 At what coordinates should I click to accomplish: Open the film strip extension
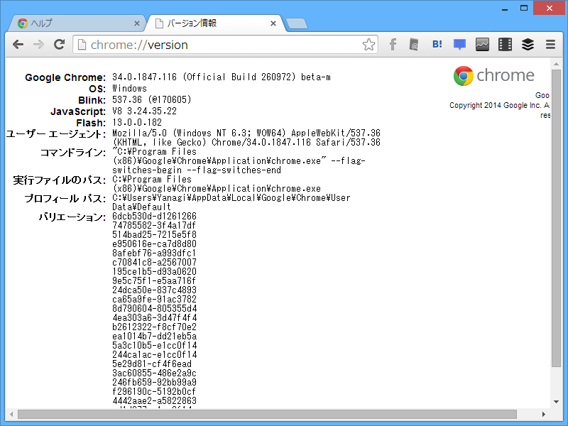point(505,44)
